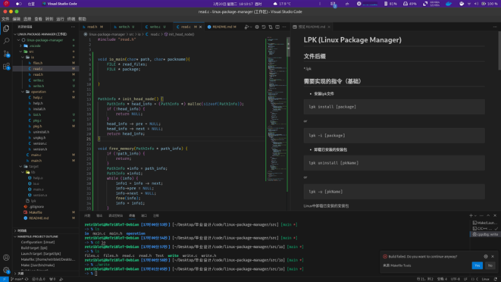501x282 pixels.
Task: Click the timeline history icon in editor toolbar
Action: pyautogui.click(x=264, y=27)
